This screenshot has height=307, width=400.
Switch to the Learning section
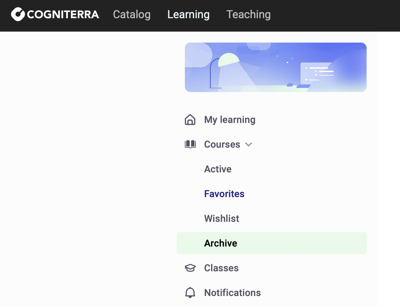click(x=188, y=14)
